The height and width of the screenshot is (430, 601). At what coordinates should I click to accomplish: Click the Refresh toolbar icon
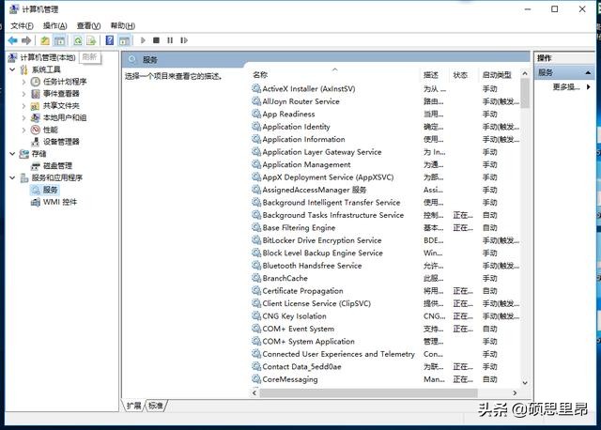coord(78,40)
